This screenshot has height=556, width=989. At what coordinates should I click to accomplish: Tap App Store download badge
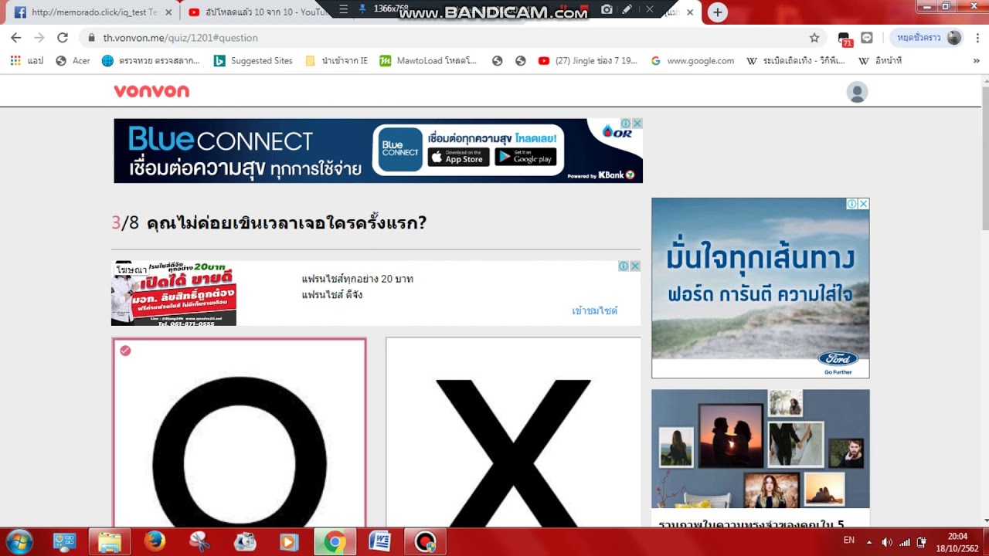(x=459, y=157)
